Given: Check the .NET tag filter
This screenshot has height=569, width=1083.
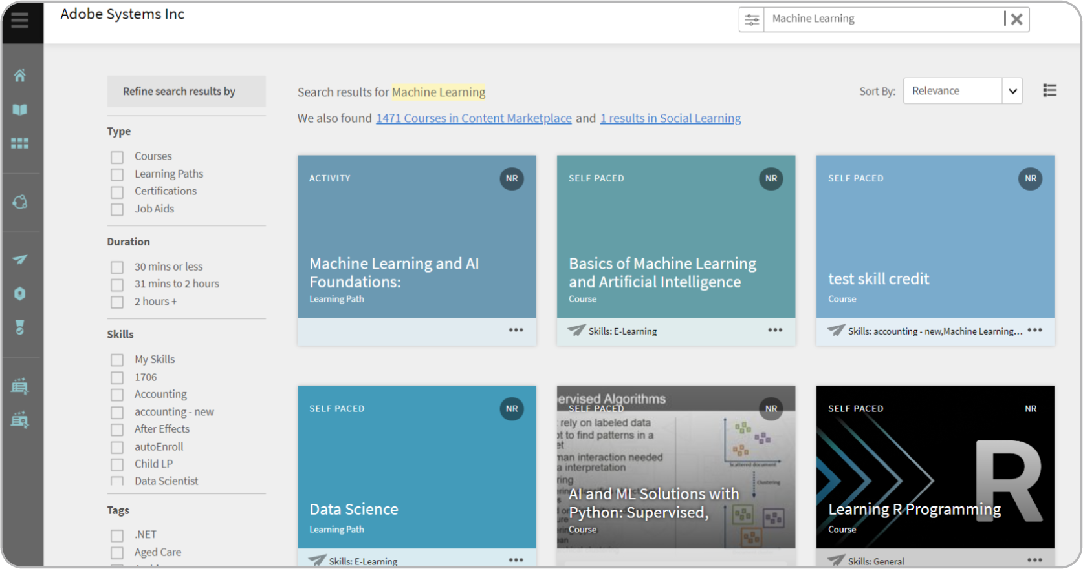Looking at the screenshot, I should 117,535.
